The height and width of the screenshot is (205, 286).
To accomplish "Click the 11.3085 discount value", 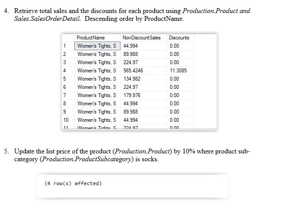I will click(x=178, y=71).
